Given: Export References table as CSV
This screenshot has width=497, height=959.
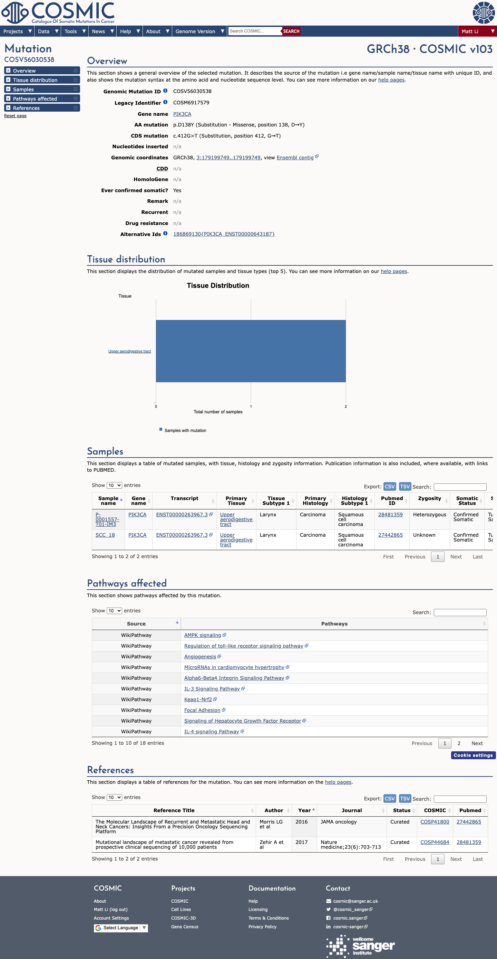Looking at the screenshot, I should [x=390, y=799].
